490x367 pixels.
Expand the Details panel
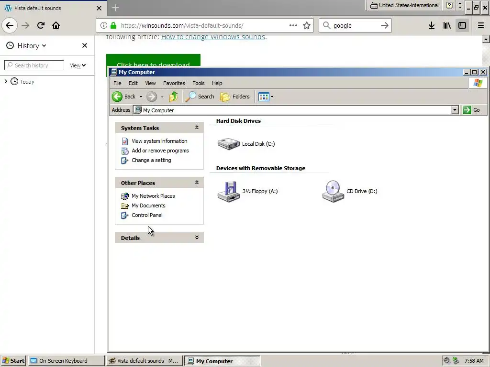(197, 237)
